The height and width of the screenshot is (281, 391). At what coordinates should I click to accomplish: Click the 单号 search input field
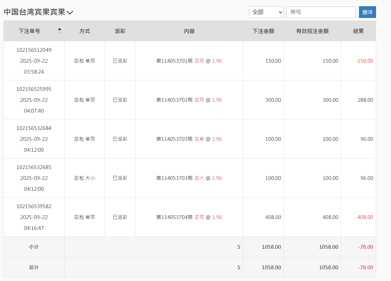321,12
